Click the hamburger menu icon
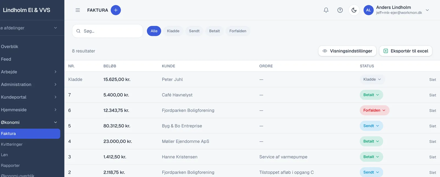 point(78,10)
